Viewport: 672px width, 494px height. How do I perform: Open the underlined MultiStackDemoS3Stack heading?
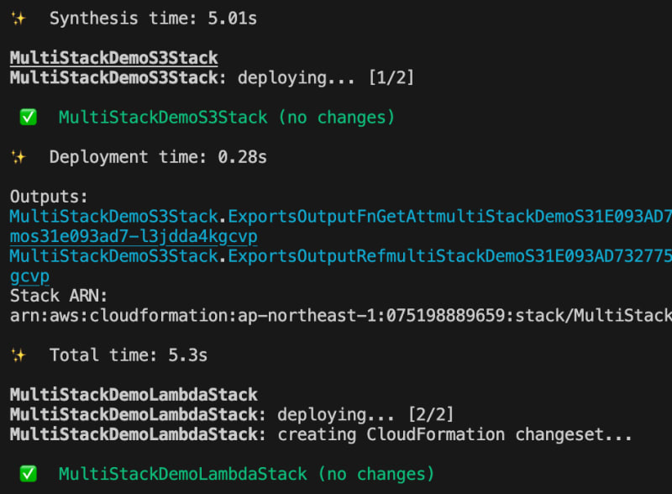[x=113, y=58]
